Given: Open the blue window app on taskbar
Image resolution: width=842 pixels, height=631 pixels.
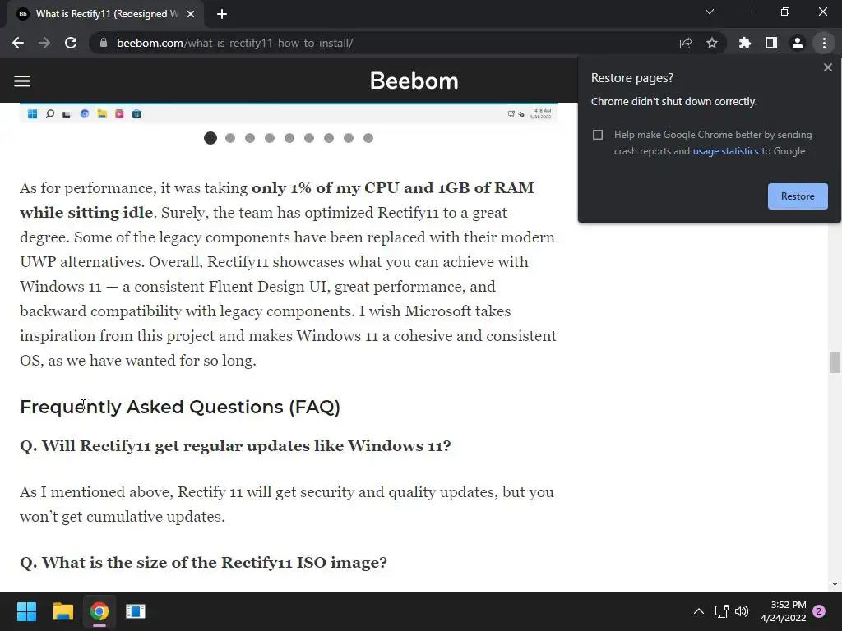Looking at the screenshot, I should tap(136, 611).
